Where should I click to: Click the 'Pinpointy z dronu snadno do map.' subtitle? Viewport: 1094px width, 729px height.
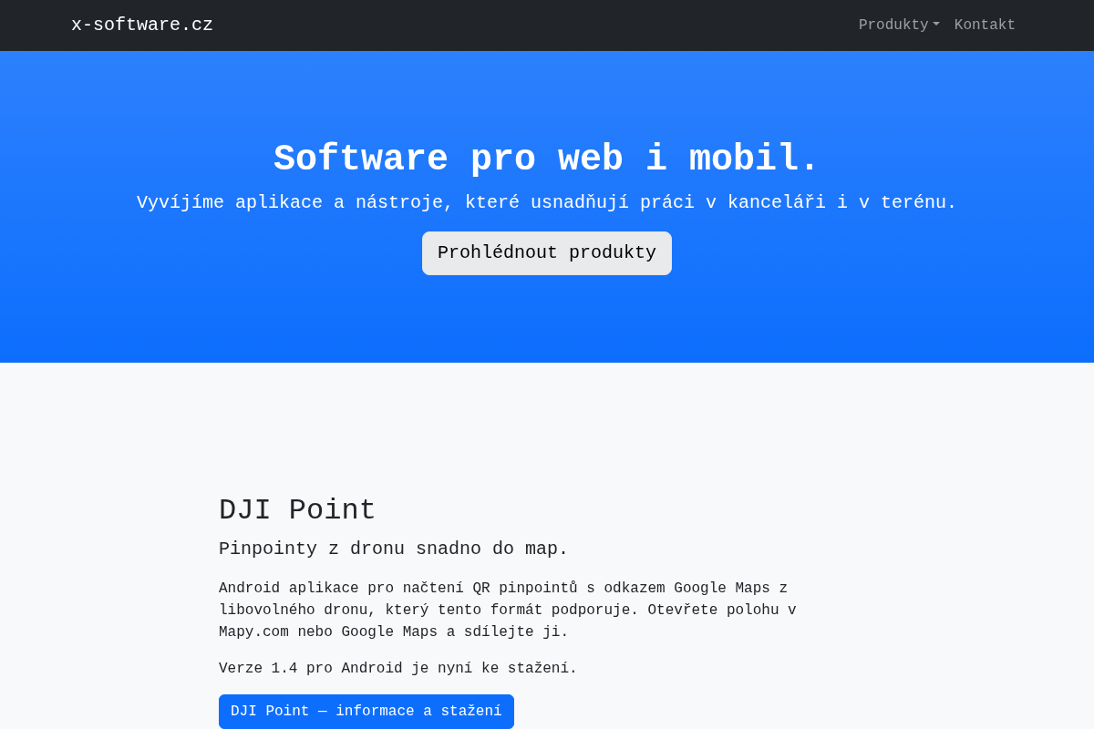pyautogui.click(x=394, y=549)
